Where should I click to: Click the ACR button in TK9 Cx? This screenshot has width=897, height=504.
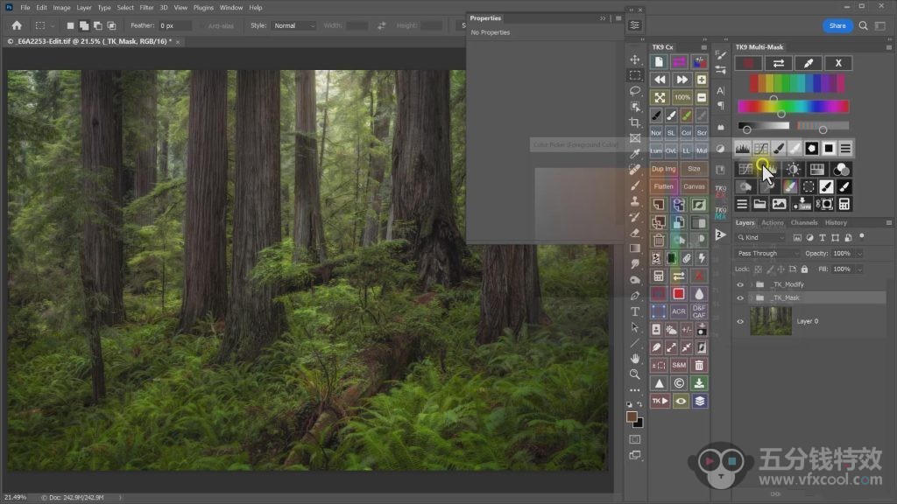point(679,312)
